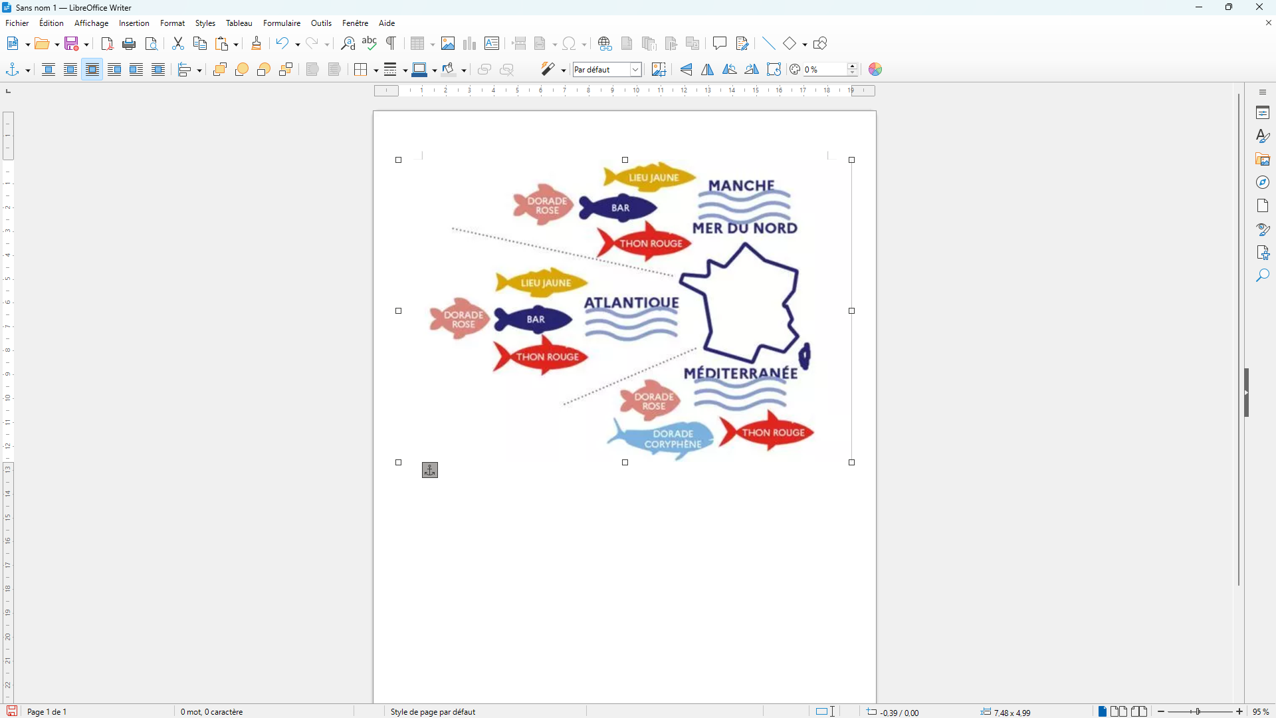Open the 'Par défaut' image mode combo box
Screen dimensions: 1276x718
point(635,70)
